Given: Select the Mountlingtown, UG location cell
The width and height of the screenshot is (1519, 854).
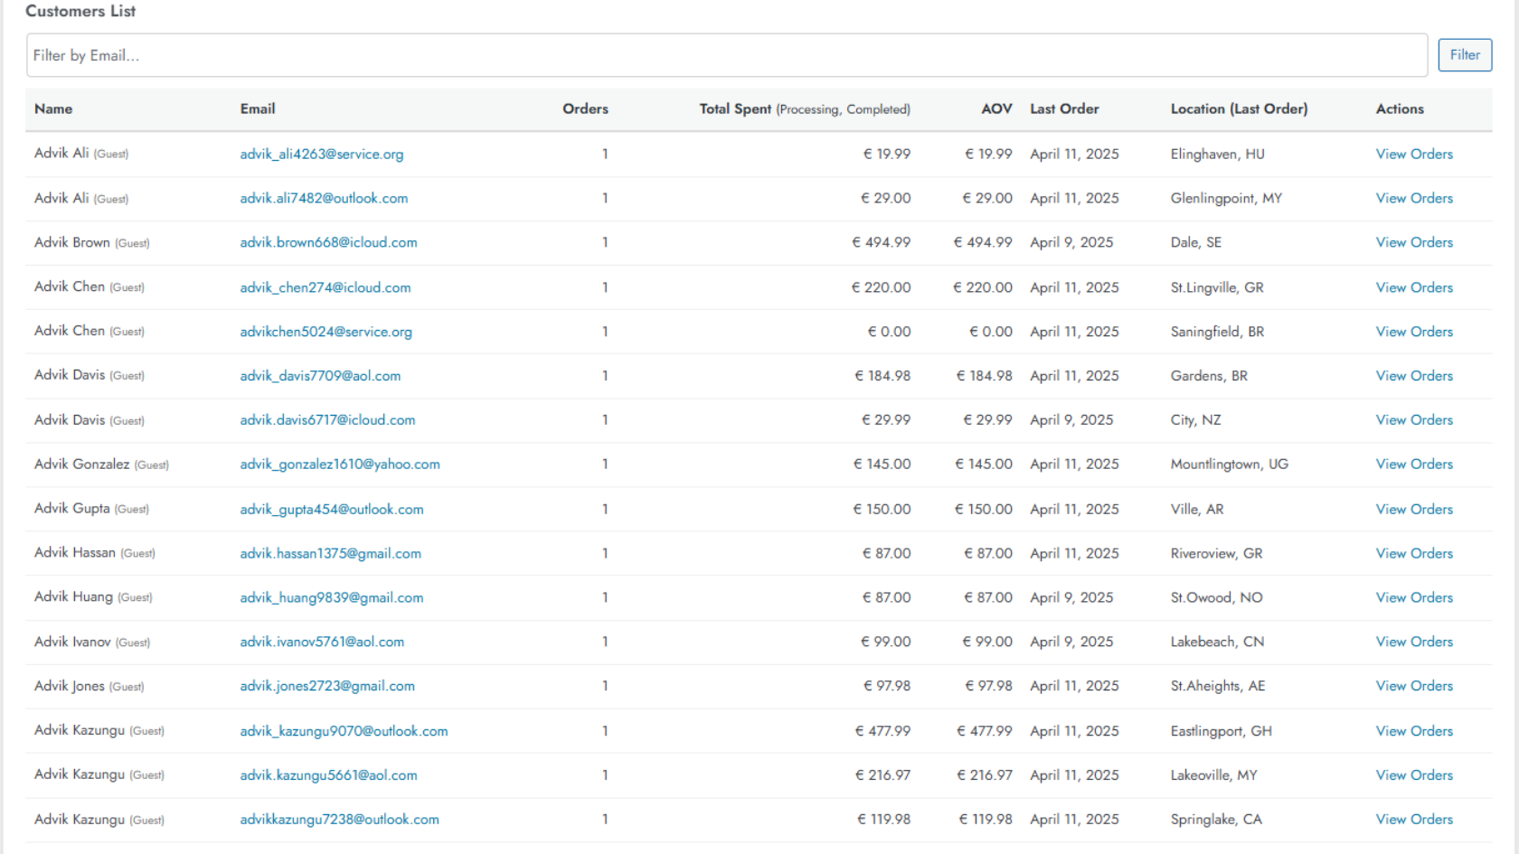Looking at the screenshot, I should [x=1229, y=465].
